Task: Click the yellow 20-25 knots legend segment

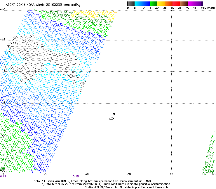Action: (x=161, y=3)
